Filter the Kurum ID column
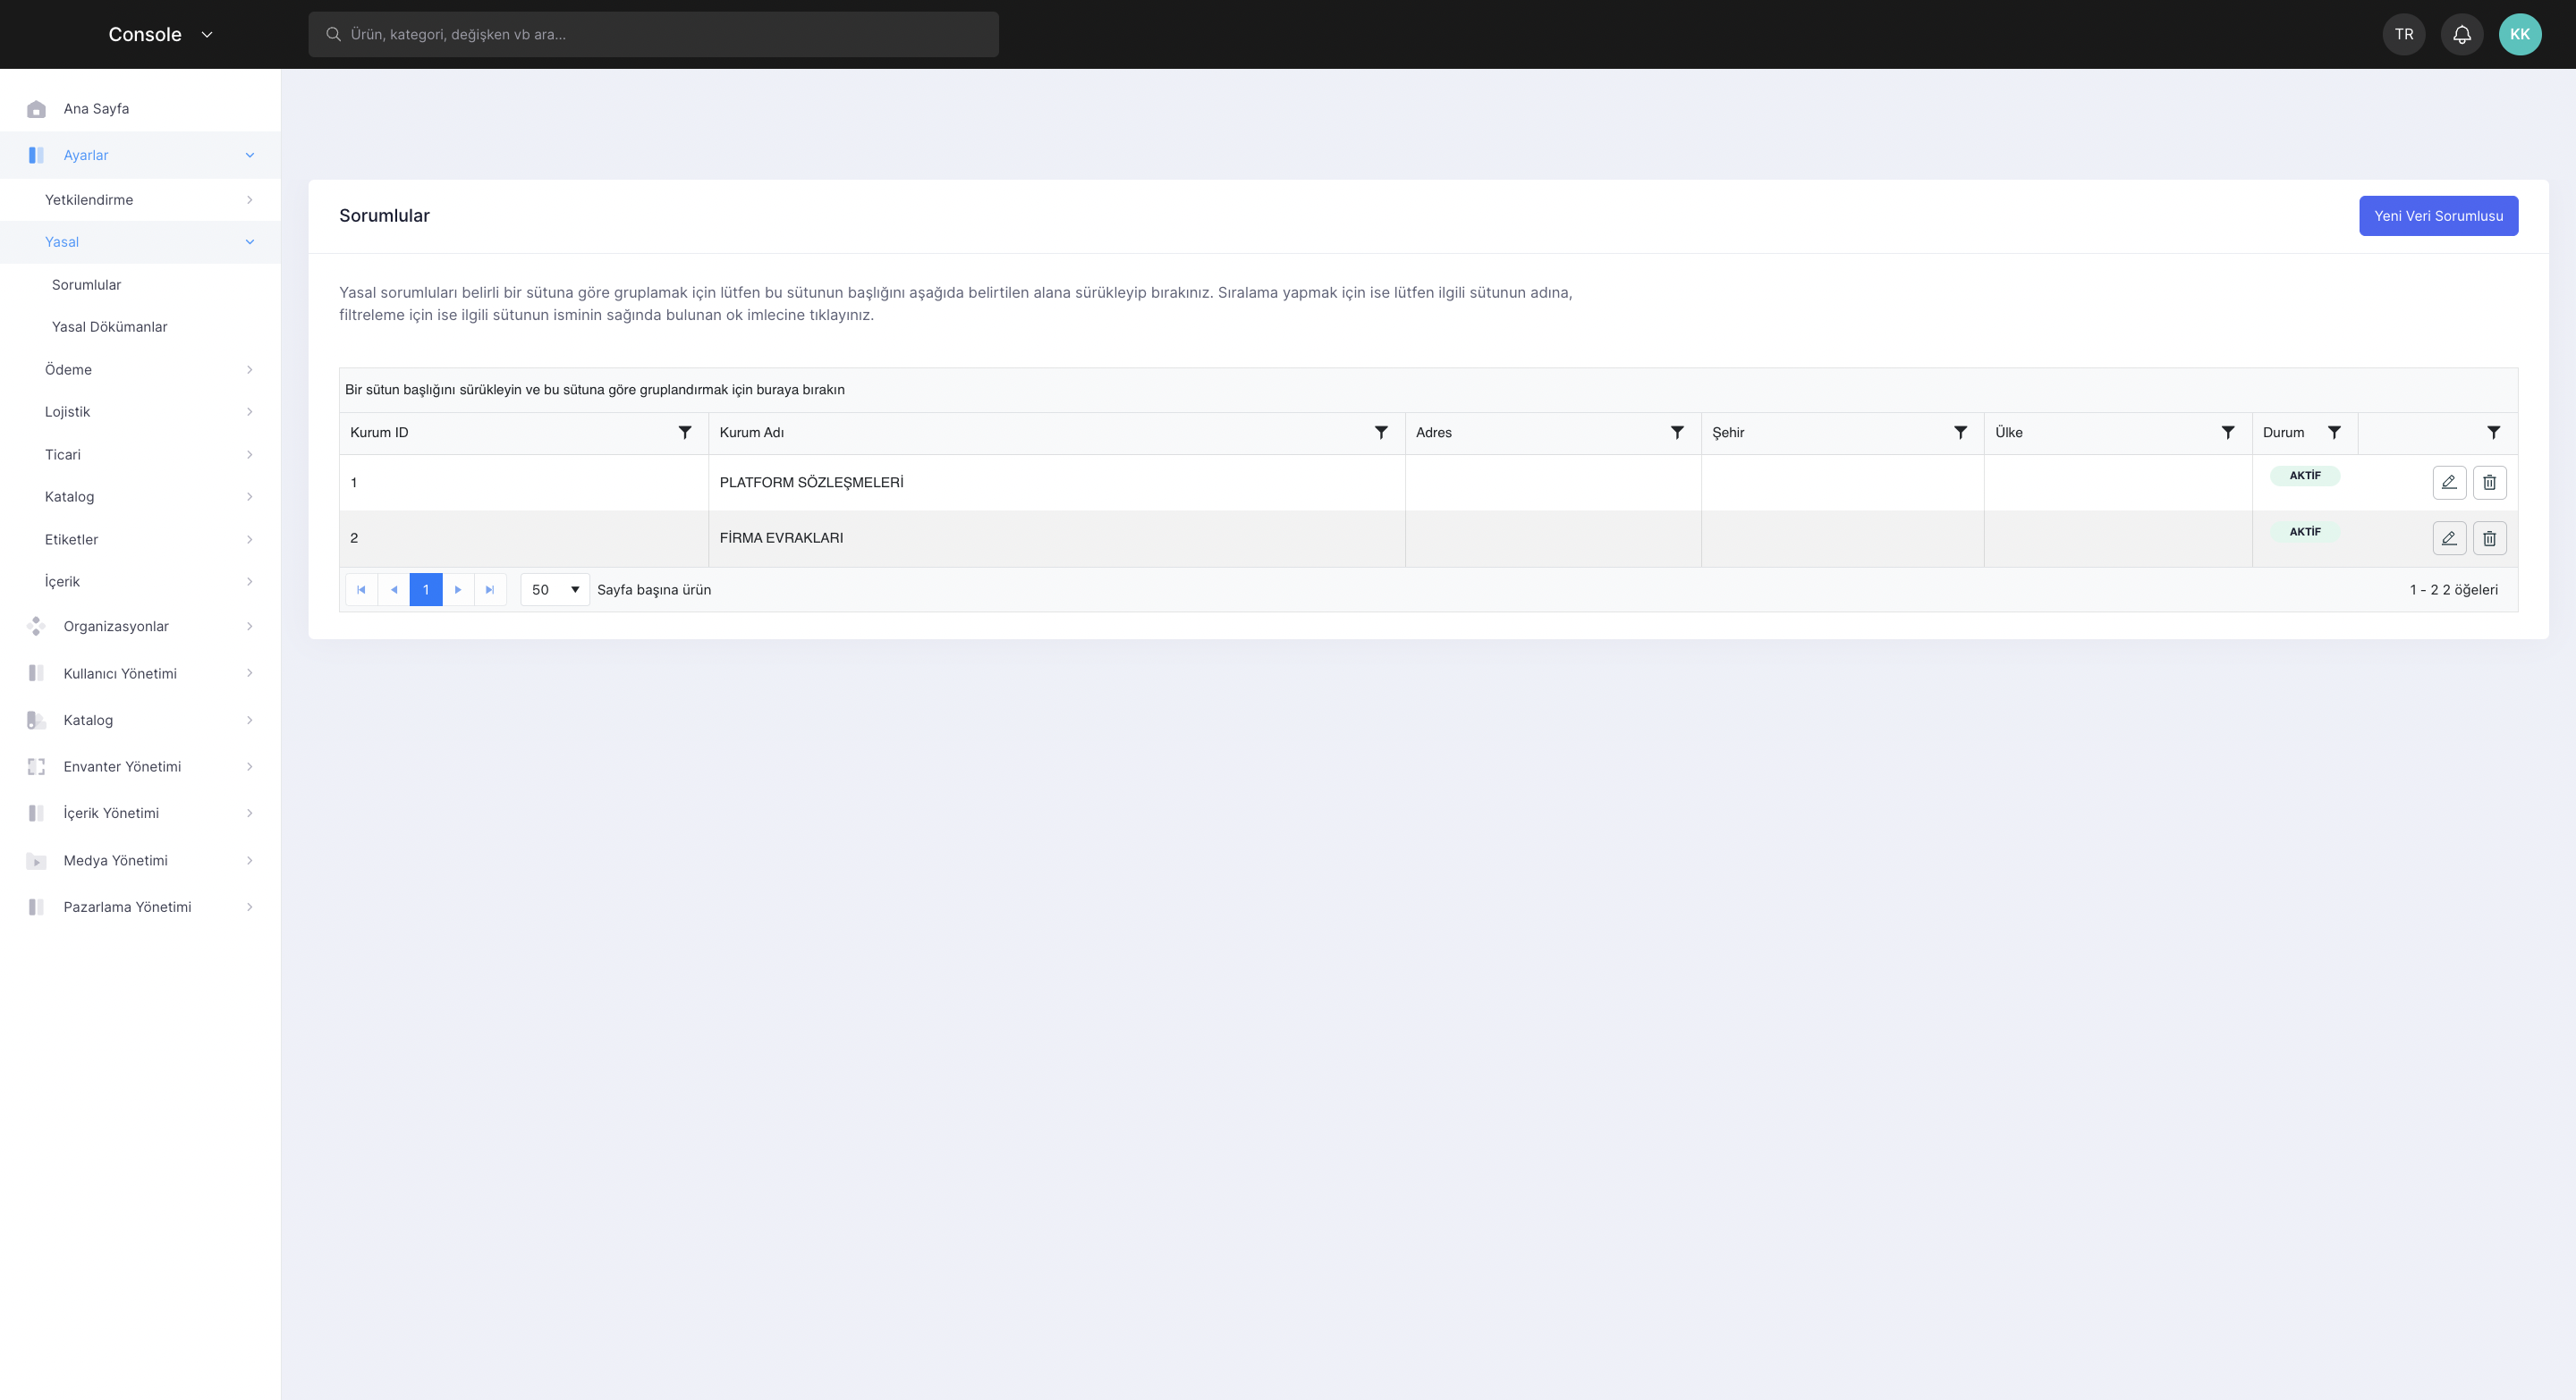The height and width of the screenshot is (1400, 2576). click(x=685, y=433)
